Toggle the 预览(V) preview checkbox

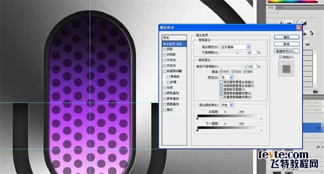(x=280, y=57)
